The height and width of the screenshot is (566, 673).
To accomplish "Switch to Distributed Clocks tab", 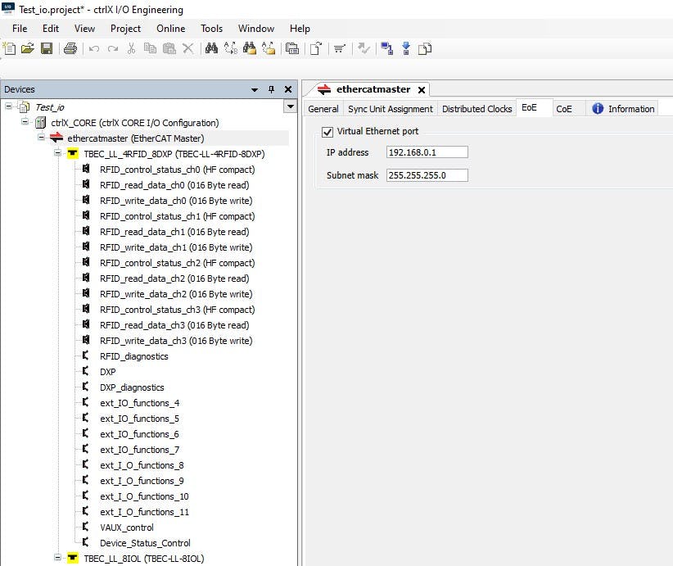I will (477, 109).
